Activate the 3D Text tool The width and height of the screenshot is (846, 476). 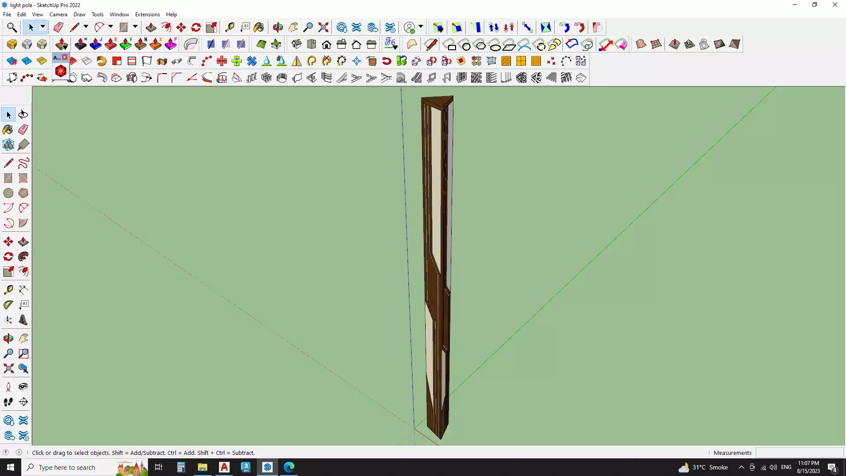coord(23,320)
